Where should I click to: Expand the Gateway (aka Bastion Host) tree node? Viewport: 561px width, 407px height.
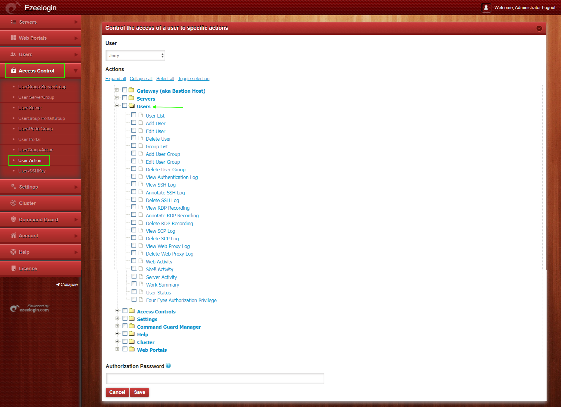tap(117, 90)
